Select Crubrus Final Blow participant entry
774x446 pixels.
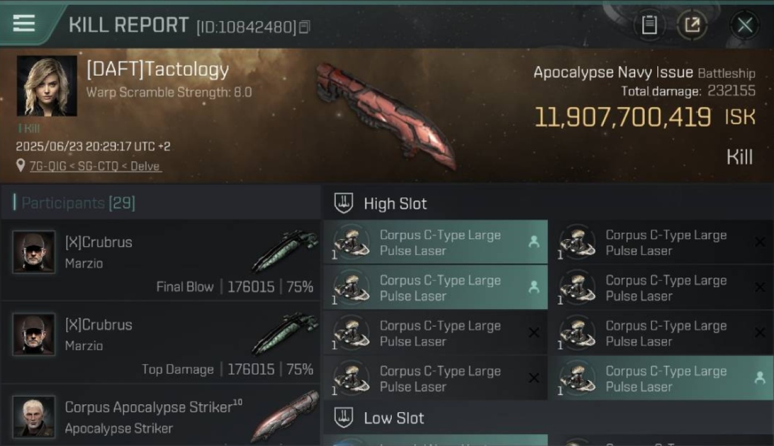coord(161,262)
